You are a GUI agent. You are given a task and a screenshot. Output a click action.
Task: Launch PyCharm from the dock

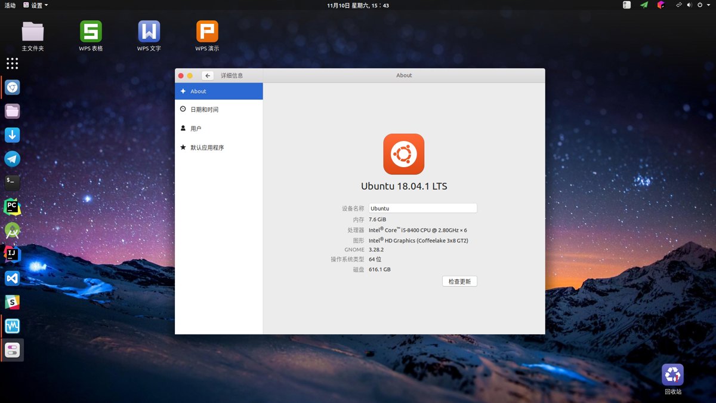coord(13,207)
